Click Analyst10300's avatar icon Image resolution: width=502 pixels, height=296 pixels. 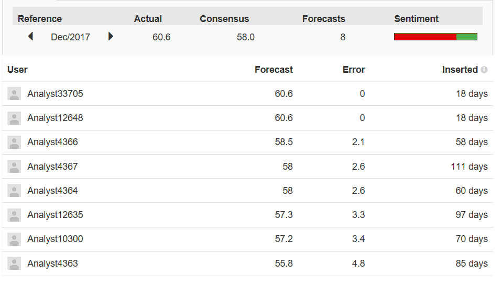coord(14,239)
